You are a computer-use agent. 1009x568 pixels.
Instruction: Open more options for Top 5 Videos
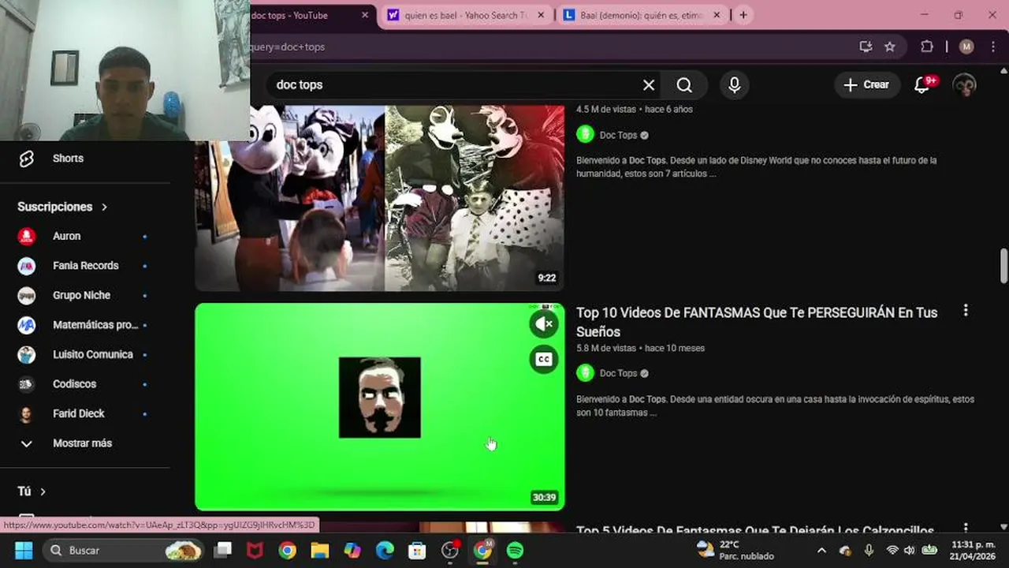[x=965, y=529]
